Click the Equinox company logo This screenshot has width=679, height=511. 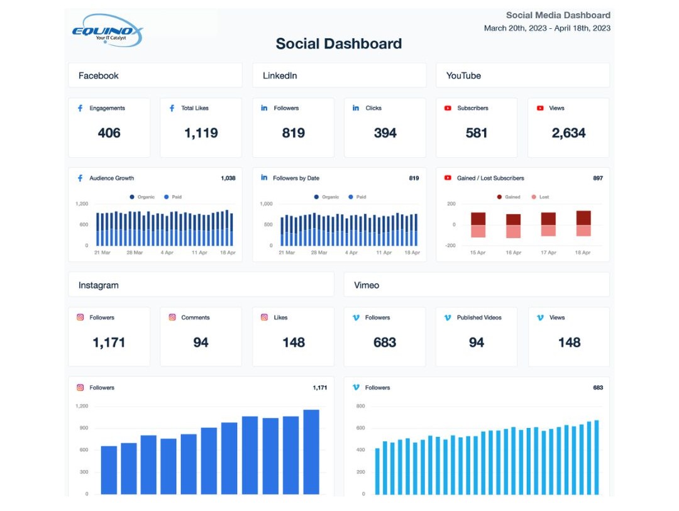point(108,30)
